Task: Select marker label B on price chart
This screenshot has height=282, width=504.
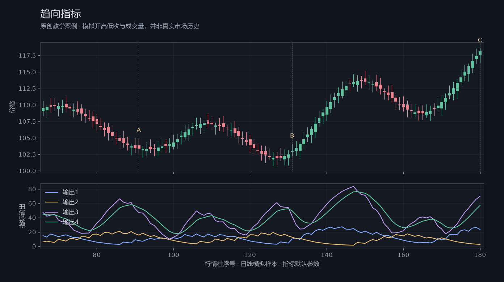Action: coord(292,136)
